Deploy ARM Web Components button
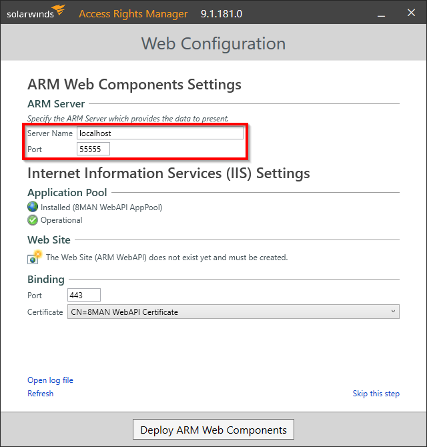427x447 pixels. [213, 430]
